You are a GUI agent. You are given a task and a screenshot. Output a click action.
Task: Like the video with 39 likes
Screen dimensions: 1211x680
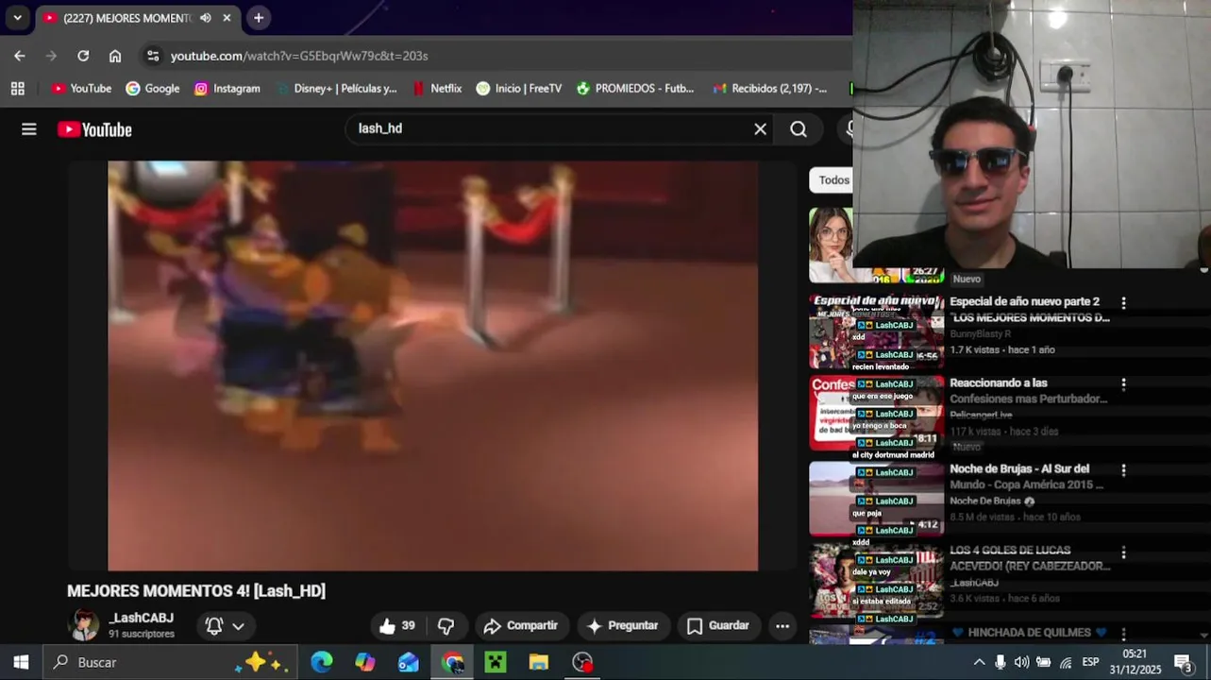397,625
